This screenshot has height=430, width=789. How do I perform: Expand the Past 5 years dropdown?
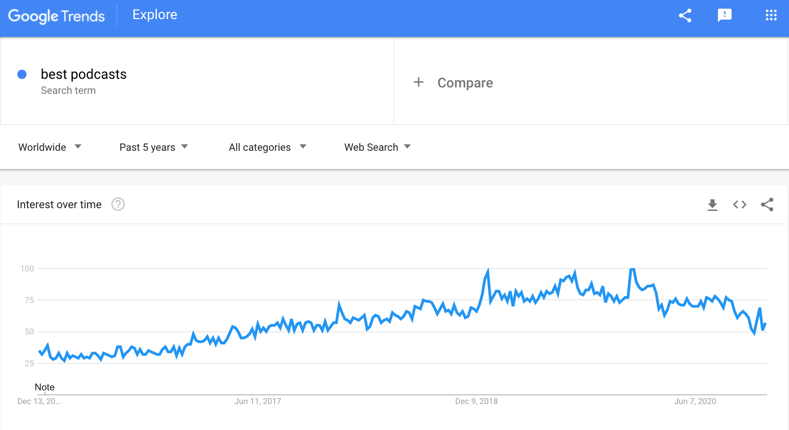(x=154, y=147)
